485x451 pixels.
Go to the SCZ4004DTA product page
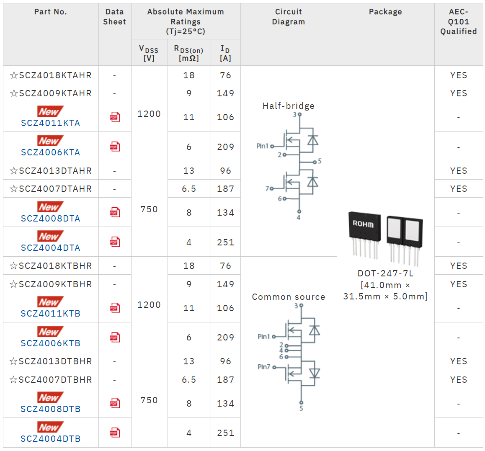51,248
